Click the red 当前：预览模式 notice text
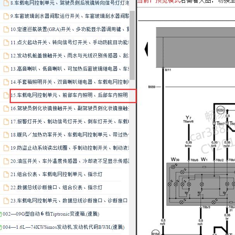This screenshot has height=235, width=235. click(x=159, y=2)
